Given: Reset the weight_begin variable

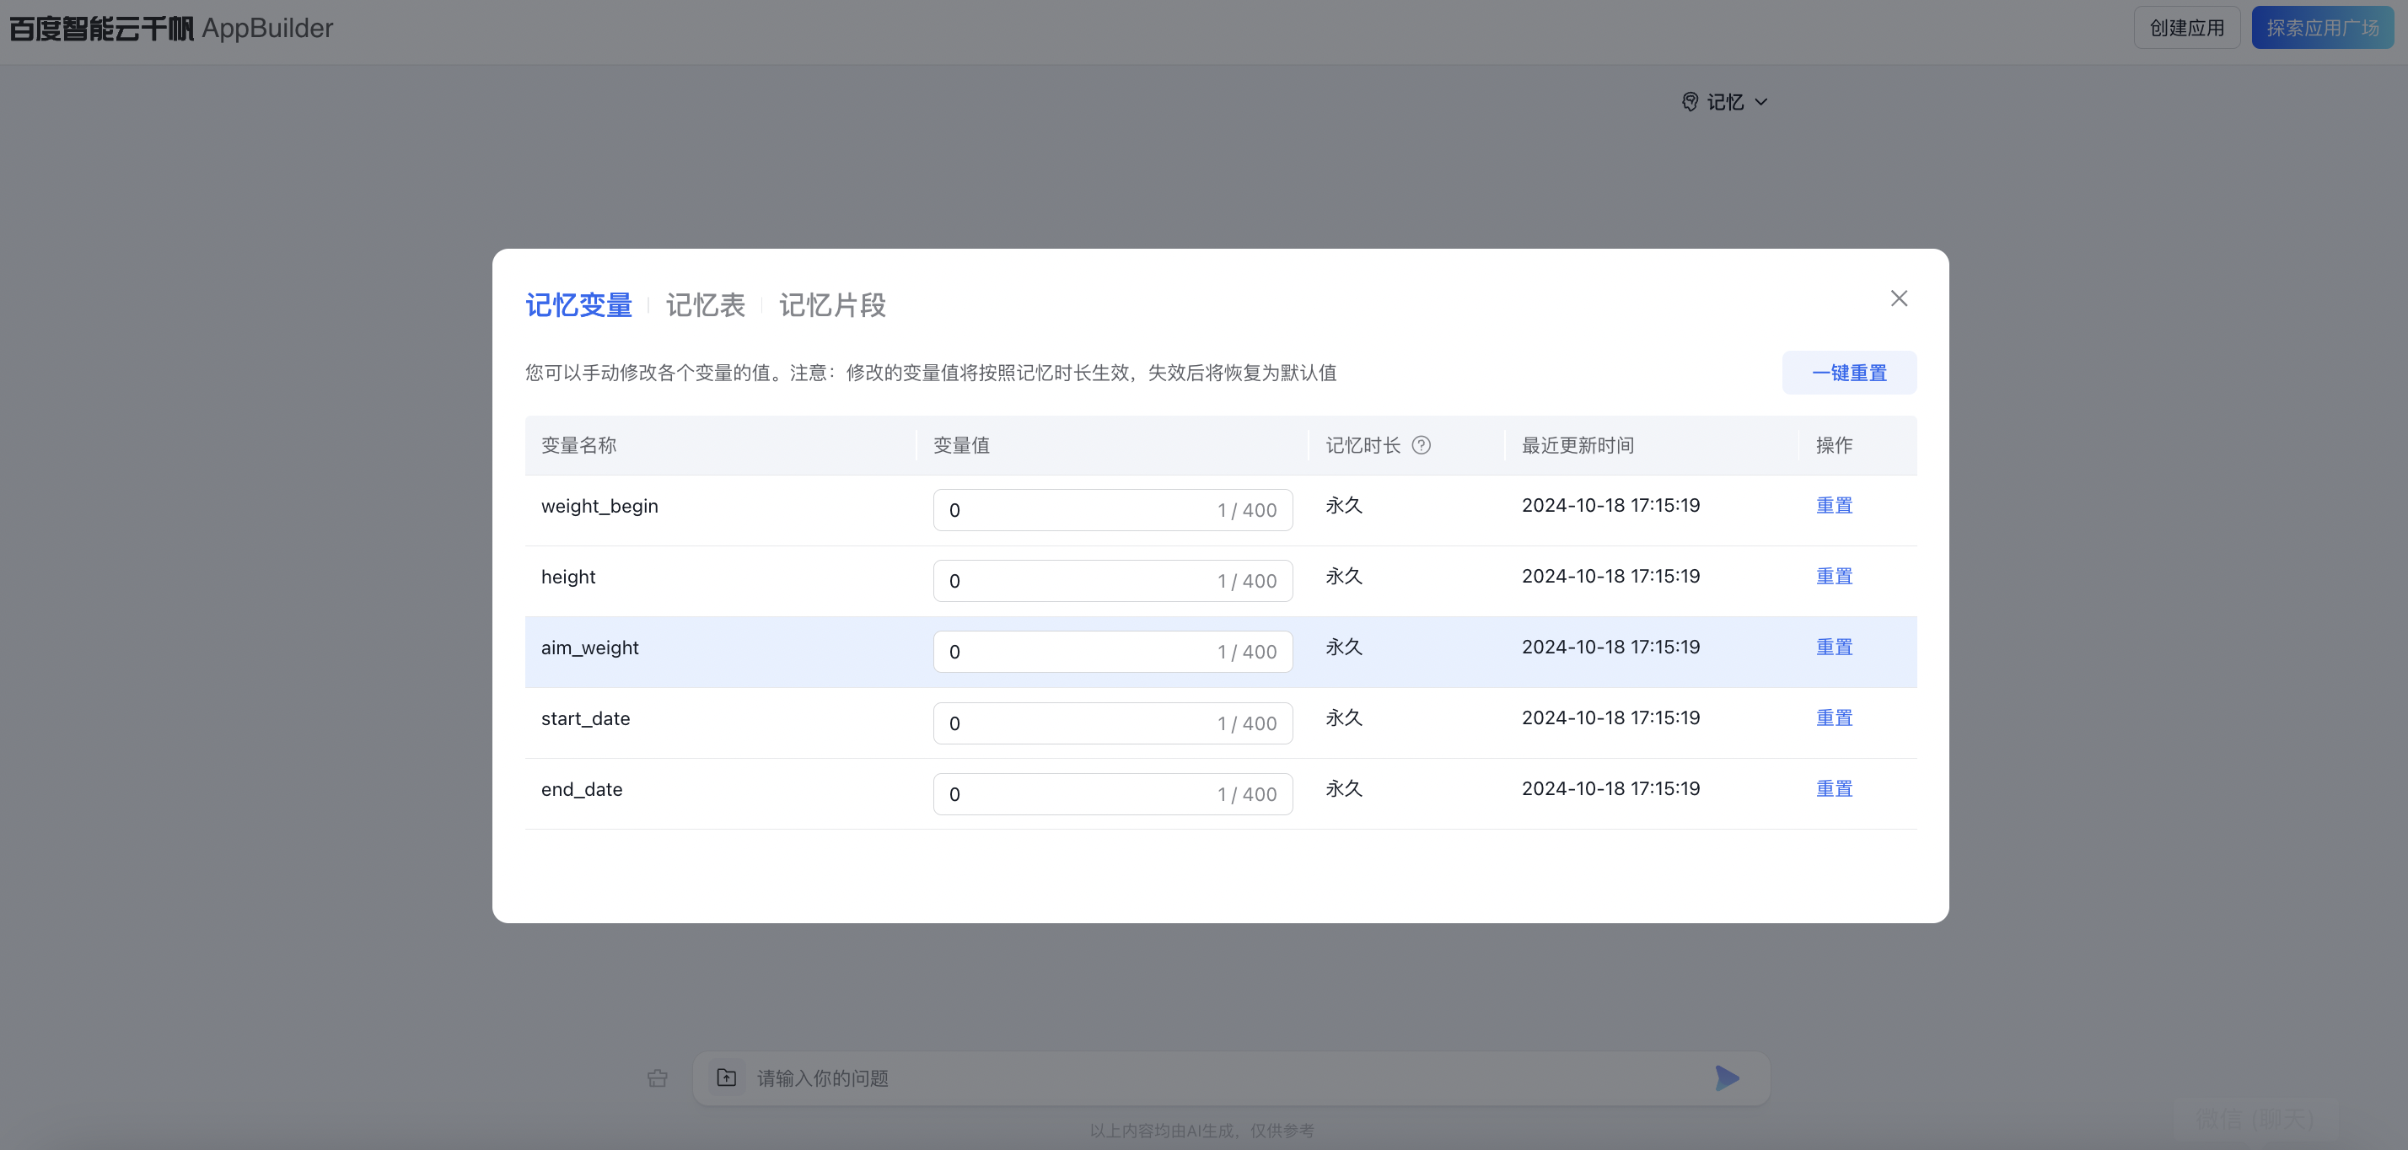Looking at the screenshot, I should (1834, 506).
